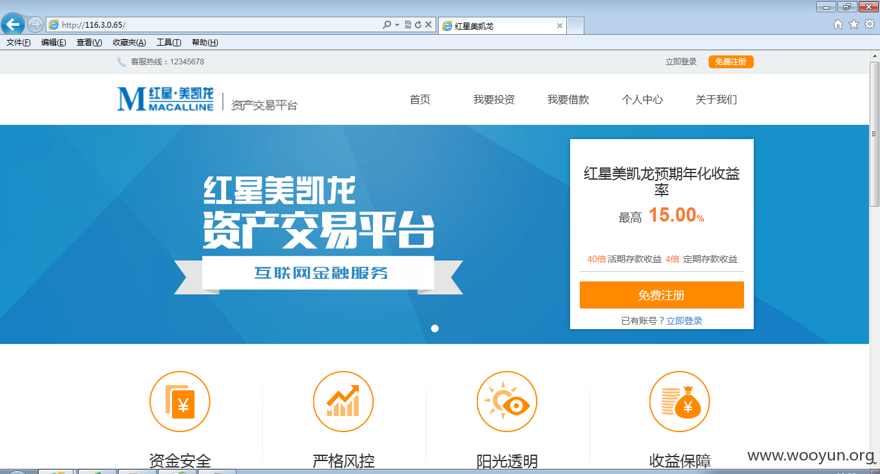The height and width of the screenshot is (474, 880).
Task: Open 我要借款 navigation link
Action: 568,99
